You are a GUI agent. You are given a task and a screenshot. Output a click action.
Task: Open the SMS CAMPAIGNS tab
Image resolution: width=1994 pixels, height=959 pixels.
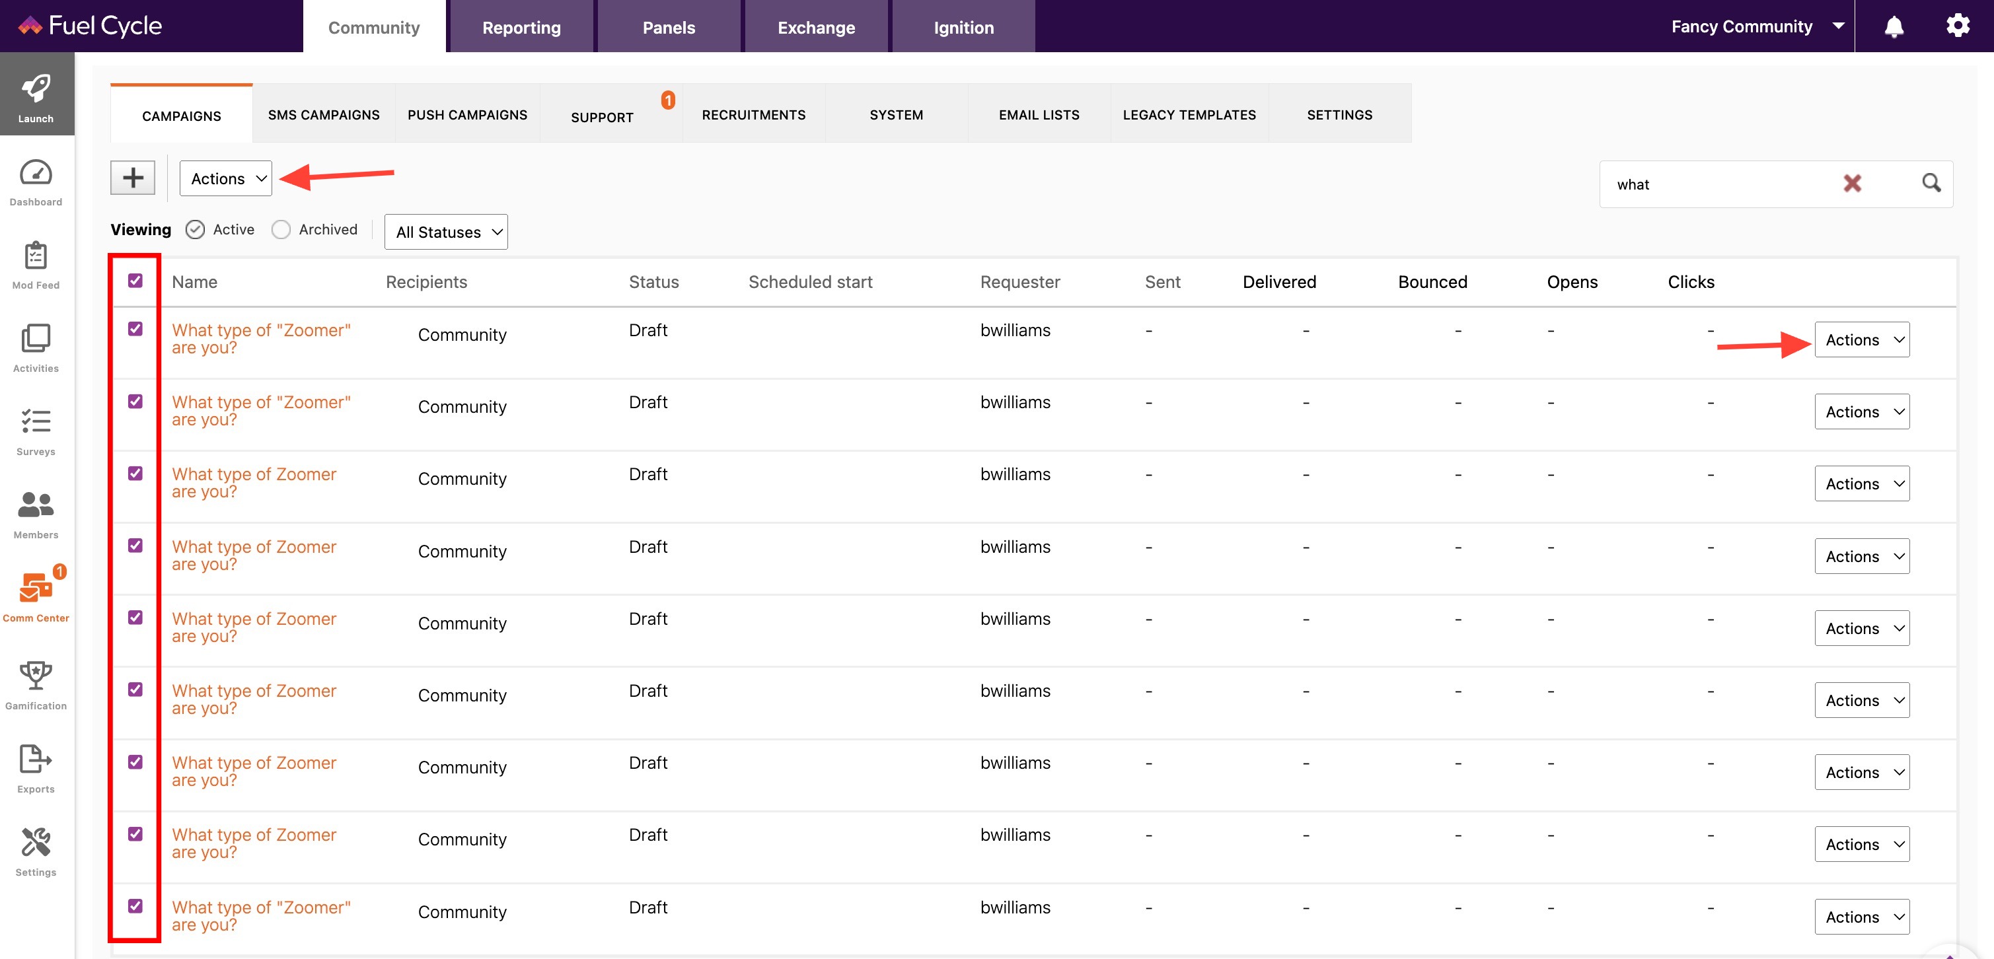324,114
